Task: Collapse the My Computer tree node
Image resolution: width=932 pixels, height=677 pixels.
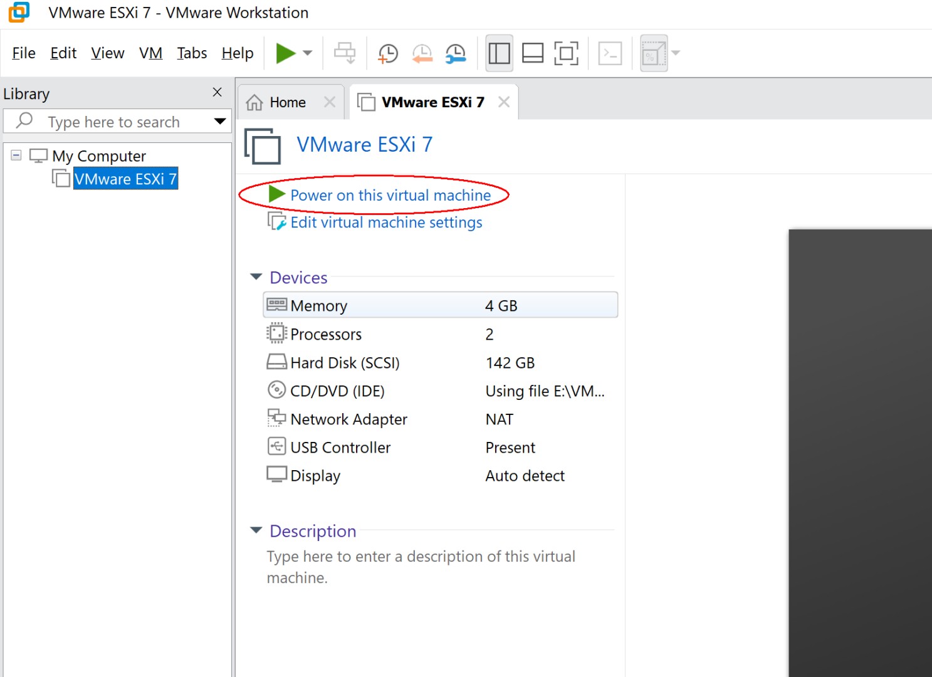Action: (16, 155)
